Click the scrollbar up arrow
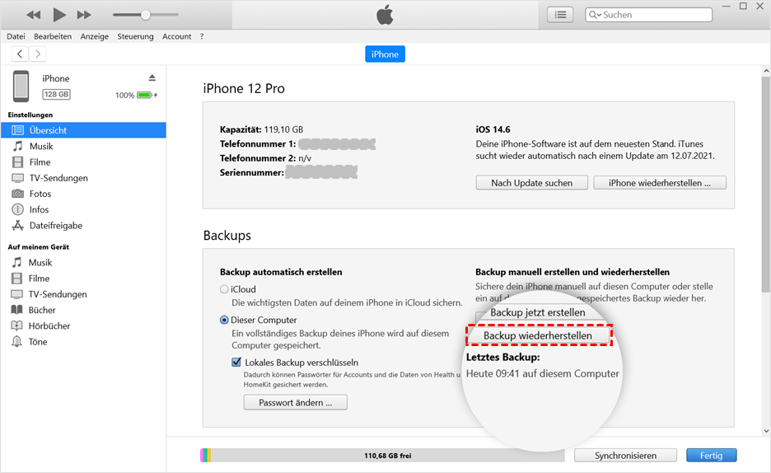 (766, 72)
